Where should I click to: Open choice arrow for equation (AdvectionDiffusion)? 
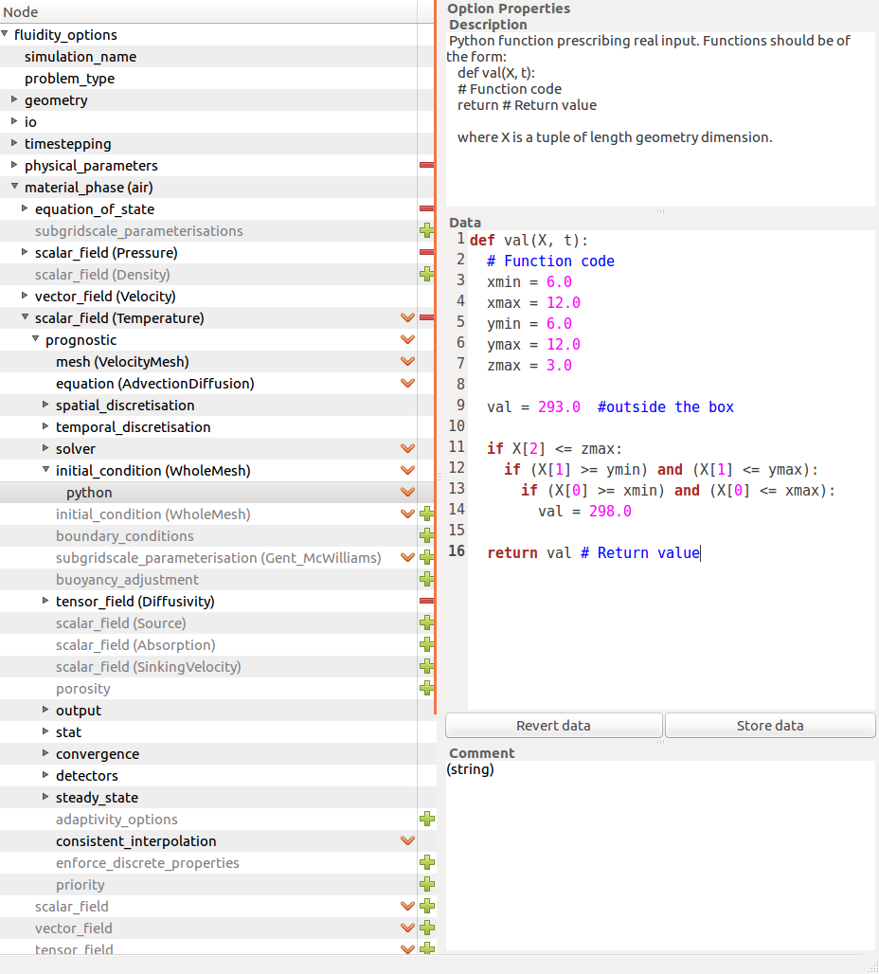click(407, 383)
